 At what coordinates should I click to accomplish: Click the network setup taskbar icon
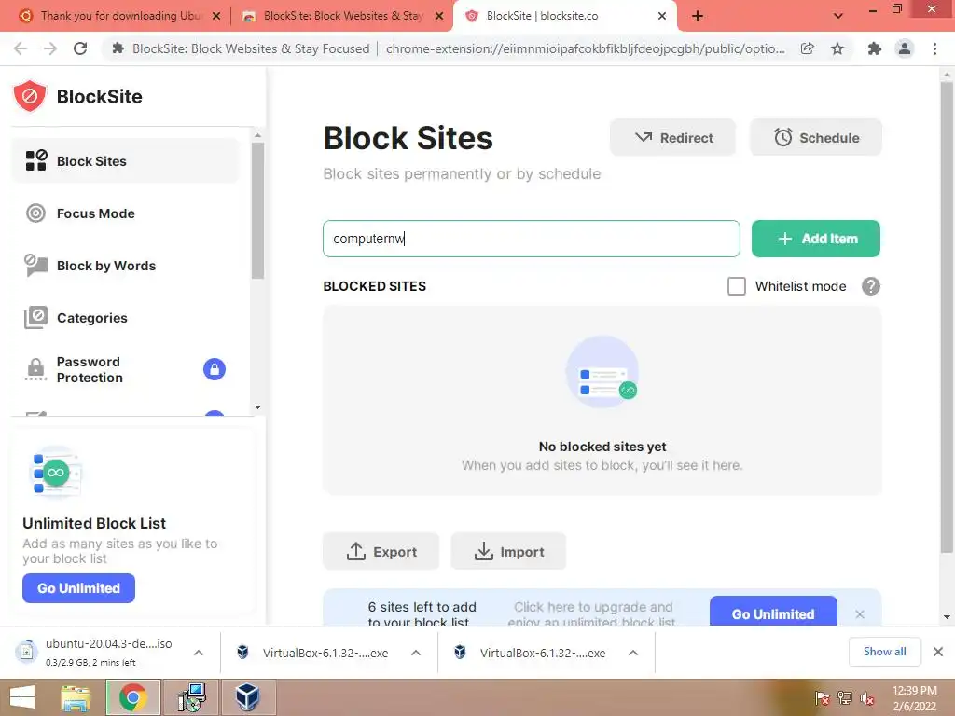point(191,697)
